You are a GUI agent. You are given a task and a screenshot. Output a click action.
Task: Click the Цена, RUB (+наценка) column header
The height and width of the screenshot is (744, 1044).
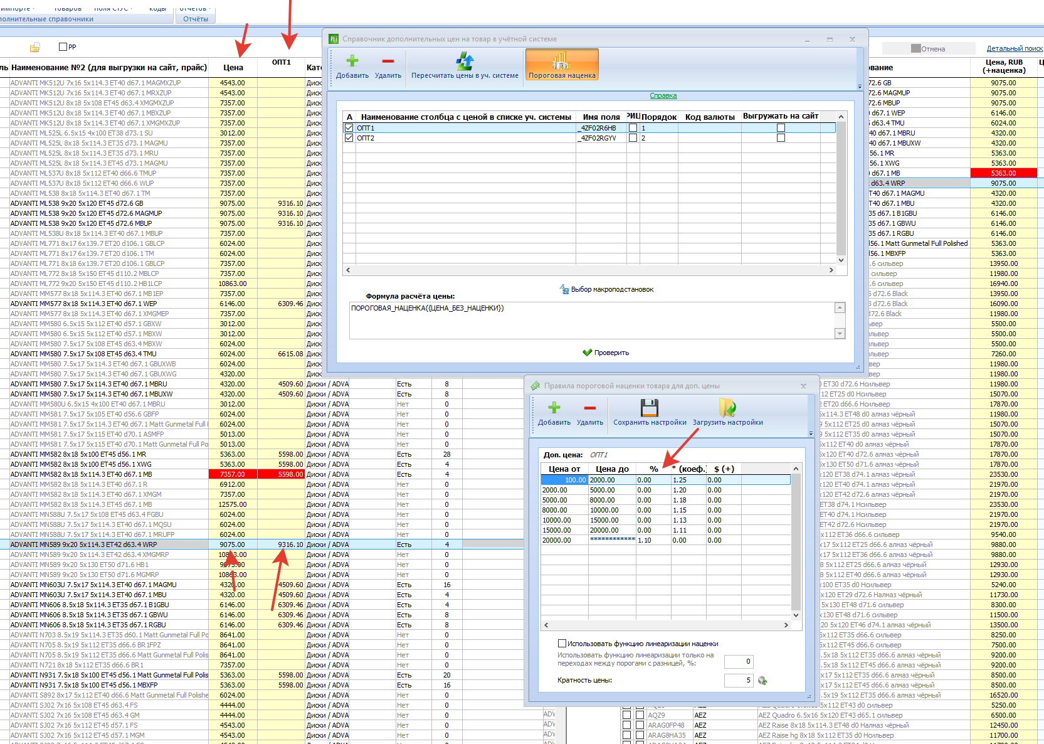point(1004,66)
